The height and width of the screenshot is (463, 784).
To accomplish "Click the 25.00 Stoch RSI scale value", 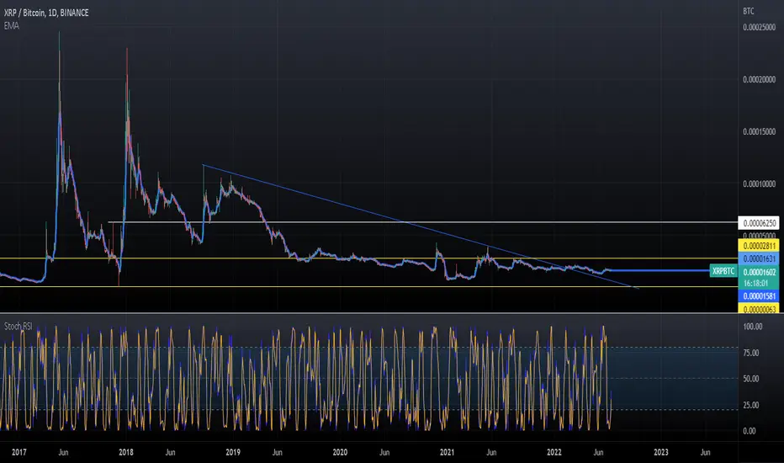I will pyautogui.click(x=751, y=405).
